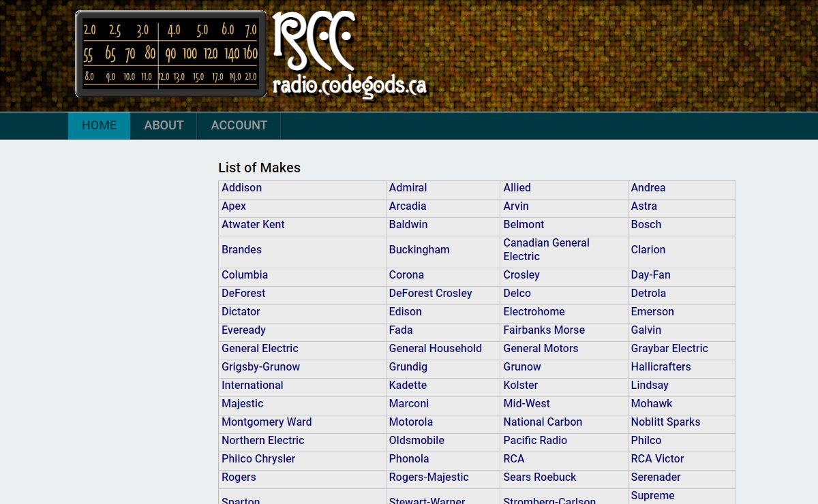Click the Emerson make link
Viewport: 818px width, 504px height.
point(652,312)
